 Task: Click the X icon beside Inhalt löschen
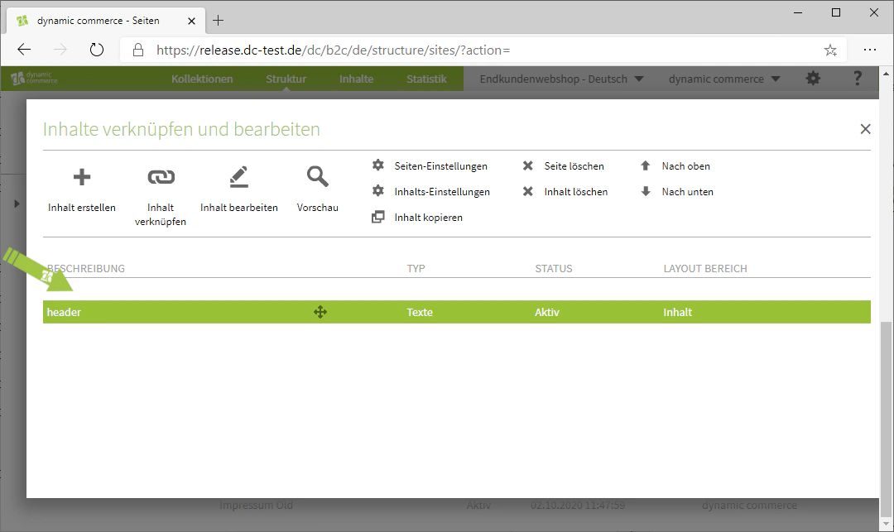click(528, 191)
